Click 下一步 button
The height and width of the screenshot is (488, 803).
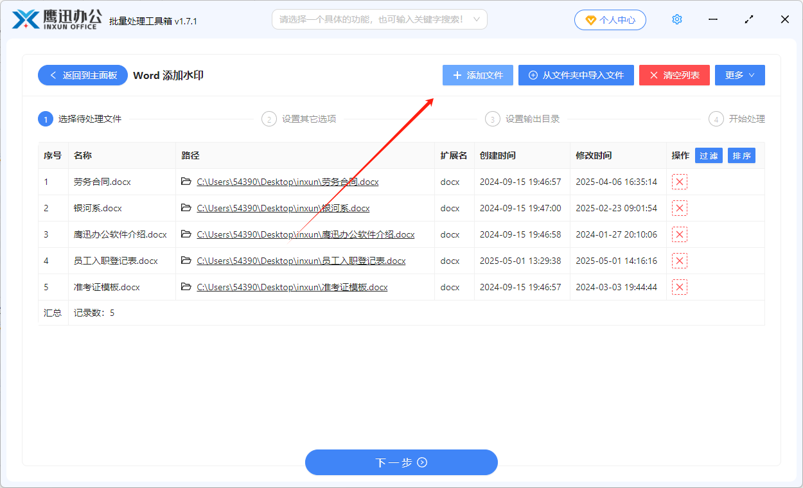401,462
